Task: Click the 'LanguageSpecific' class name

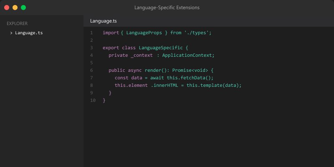Action: tap(161, 48)
